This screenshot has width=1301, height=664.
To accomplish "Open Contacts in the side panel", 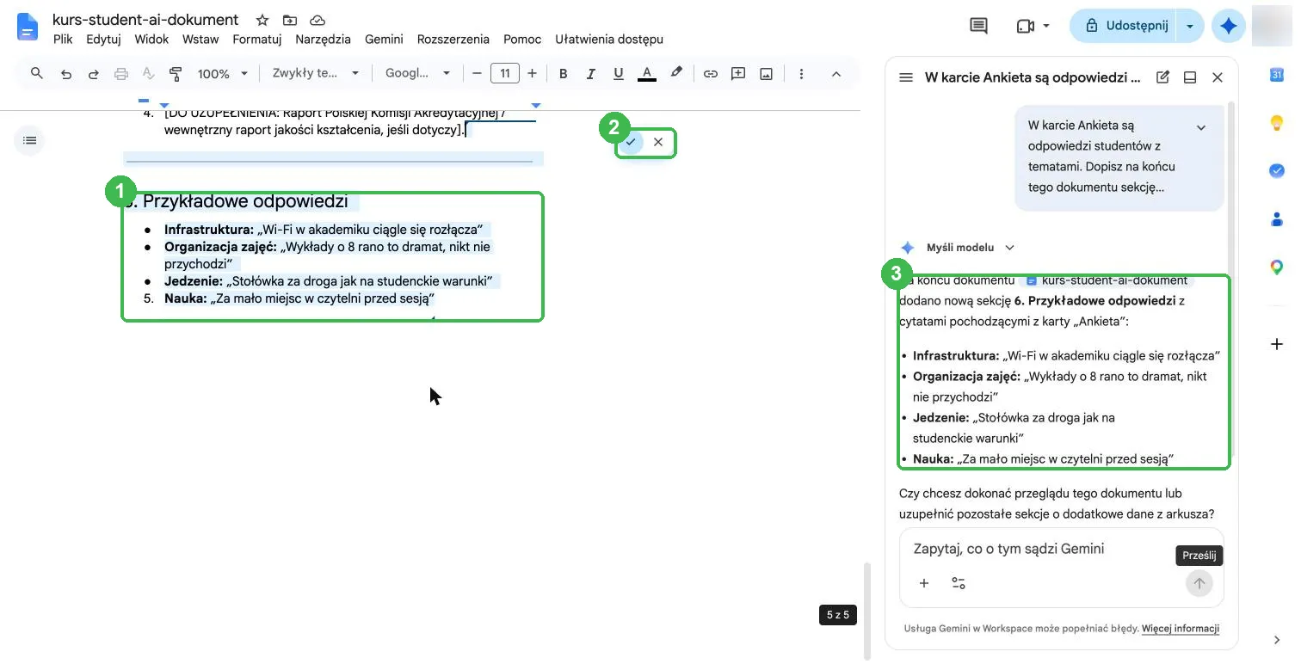I will click(x=1277, y=219).
